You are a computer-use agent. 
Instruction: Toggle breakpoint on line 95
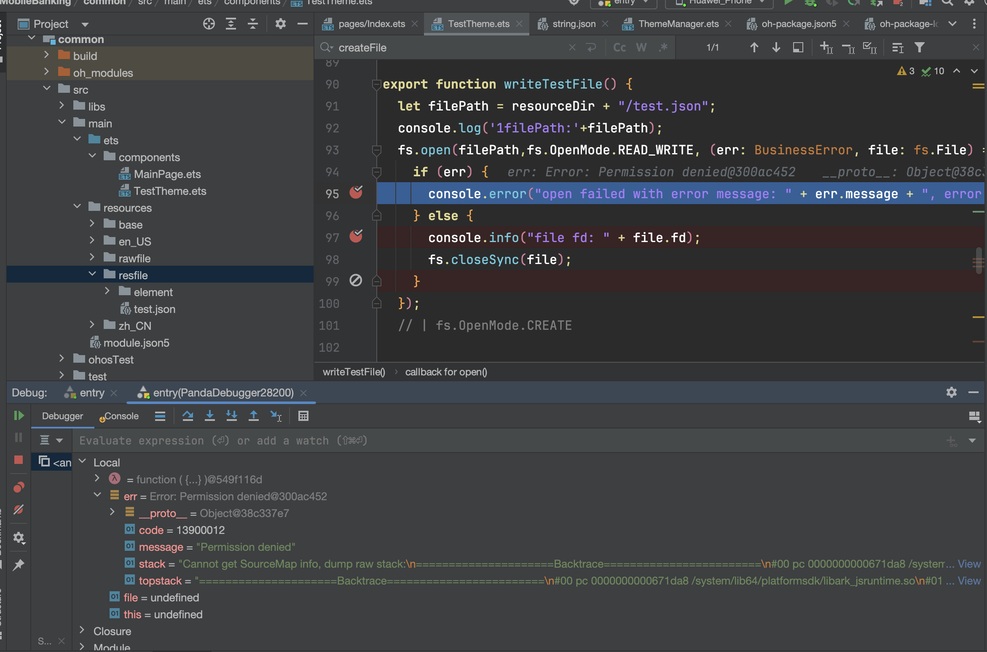point(356,192)
